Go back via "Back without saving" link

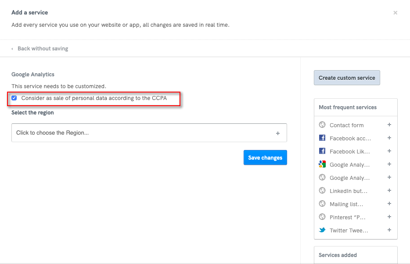(43, 49)
